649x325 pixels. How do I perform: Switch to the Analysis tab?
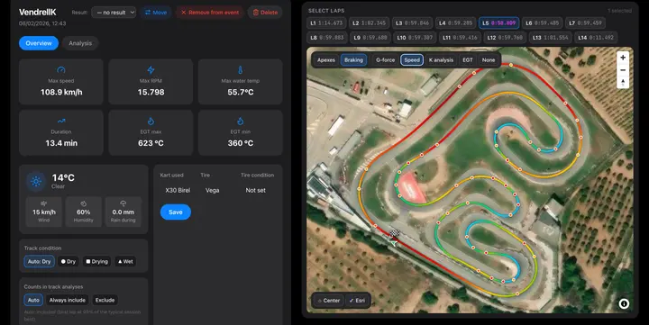click(x=80, y=43)
